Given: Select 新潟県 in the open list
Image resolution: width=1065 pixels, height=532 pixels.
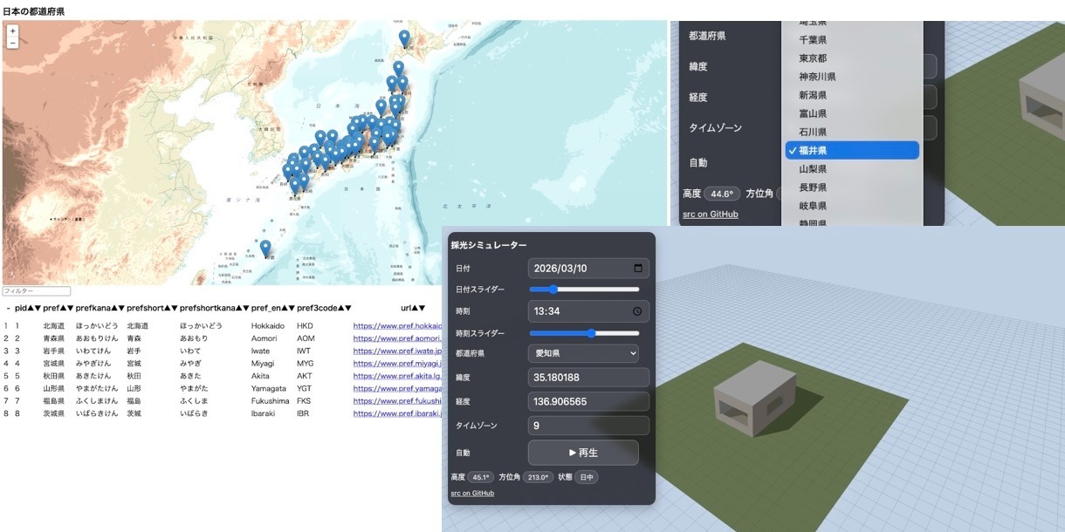Looking at the screenshot, I should pyautogui.click(x=813, y=95).
